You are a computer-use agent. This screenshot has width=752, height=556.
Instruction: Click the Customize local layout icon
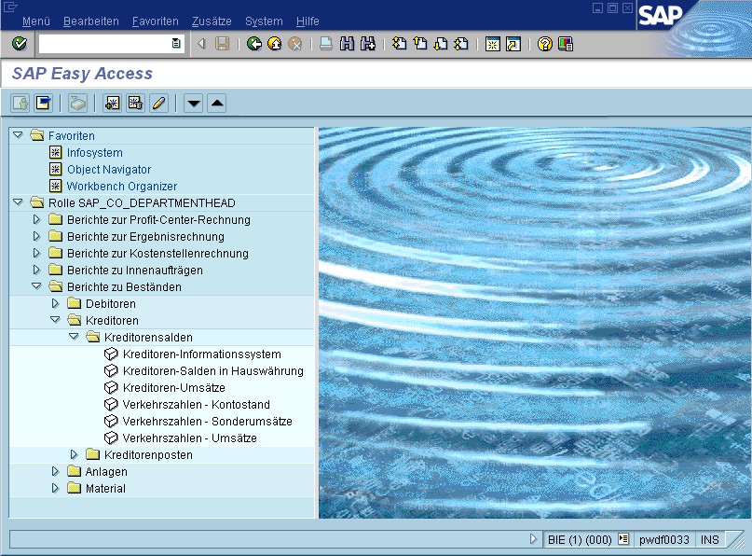[566, 44]
